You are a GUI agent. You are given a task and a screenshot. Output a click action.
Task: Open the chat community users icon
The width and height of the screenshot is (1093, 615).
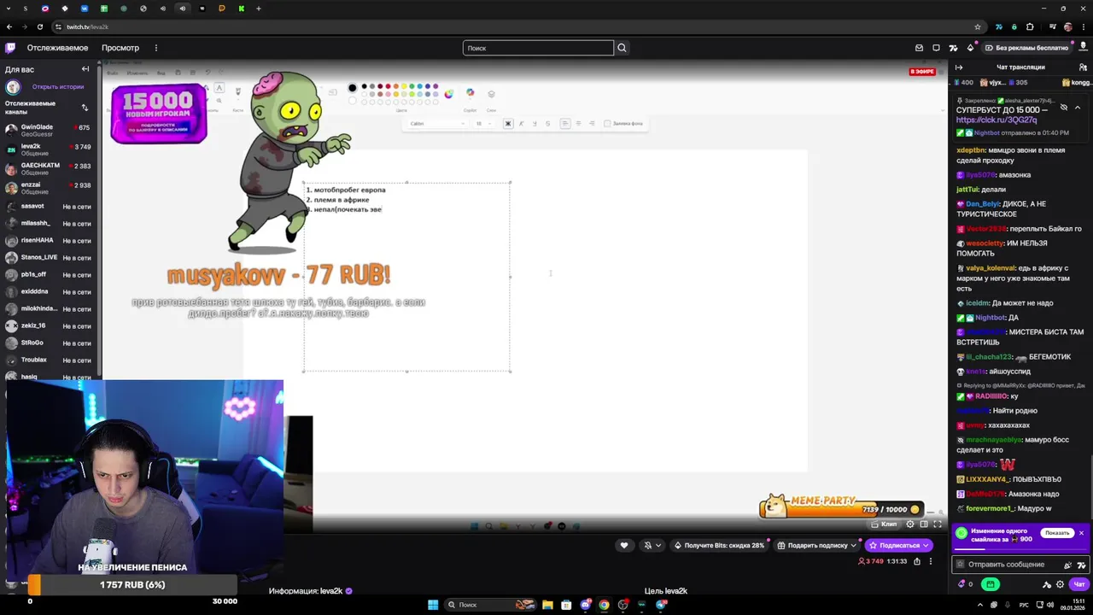1083,67
